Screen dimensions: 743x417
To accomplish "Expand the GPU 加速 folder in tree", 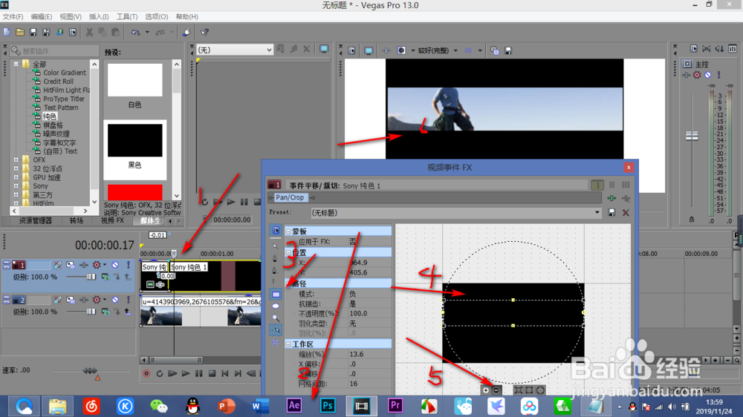I will tap(16, 177).
